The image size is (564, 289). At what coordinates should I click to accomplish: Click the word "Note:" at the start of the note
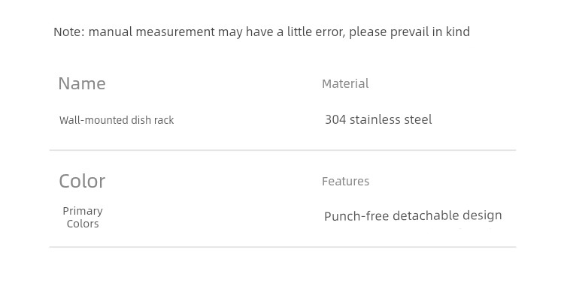[69, 32]
